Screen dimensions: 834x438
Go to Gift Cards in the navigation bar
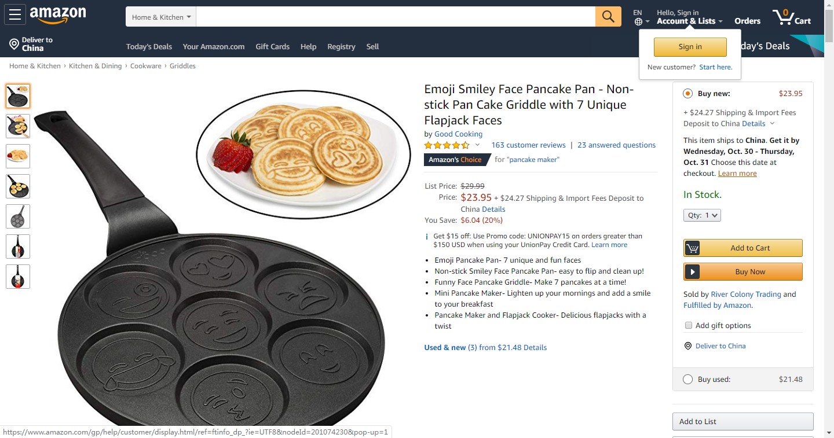click(x=272, y=46)
